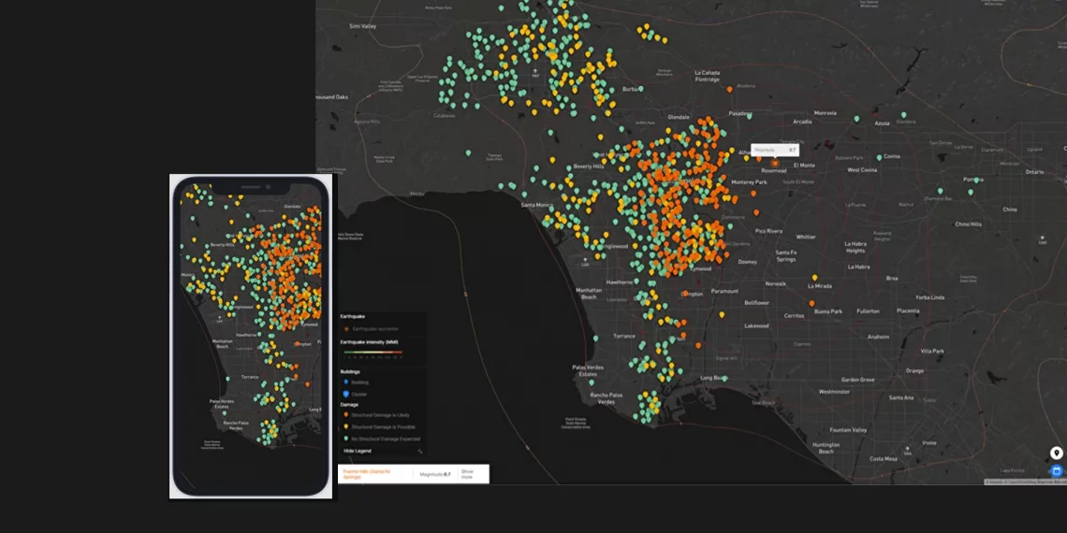Click the map attribution text at bottom right

1026,482
